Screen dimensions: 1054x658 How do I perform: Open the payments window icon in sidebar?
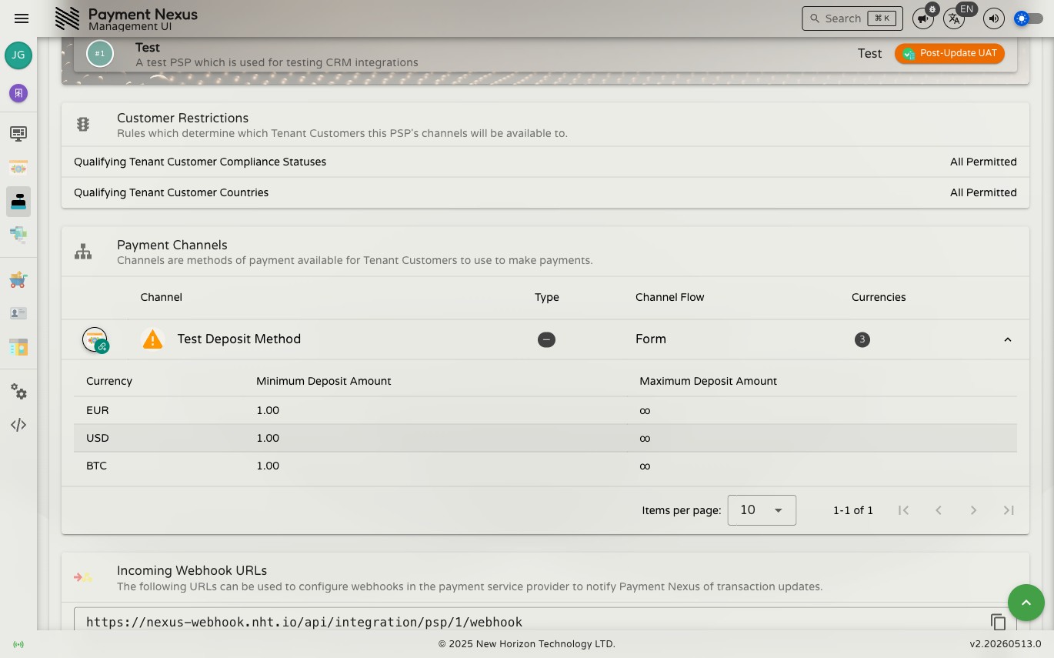click(18, 168)
